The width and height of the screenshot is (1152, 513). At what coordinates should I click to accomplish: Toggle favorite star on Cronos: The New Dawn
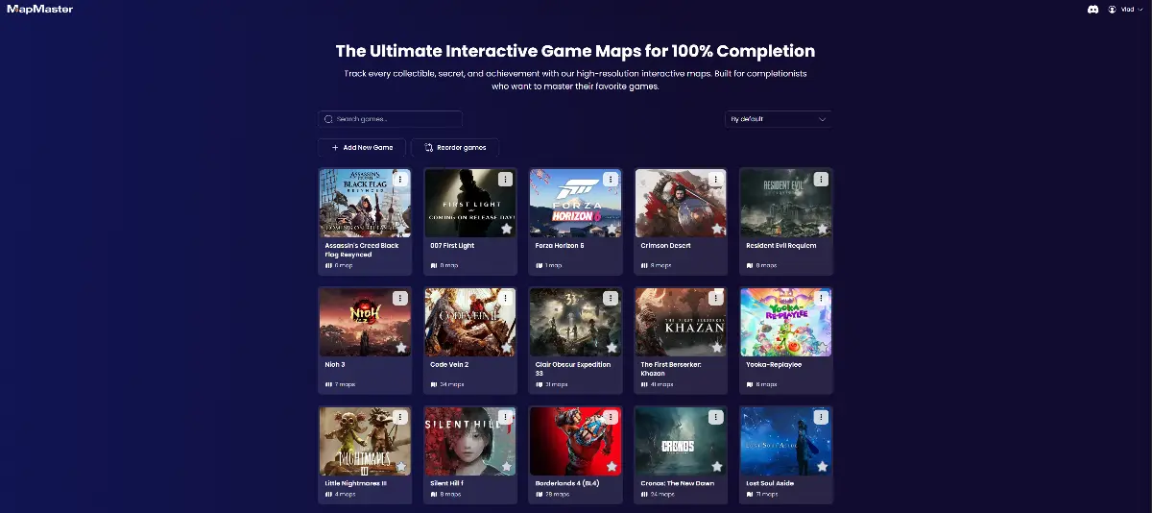point(716,467)
